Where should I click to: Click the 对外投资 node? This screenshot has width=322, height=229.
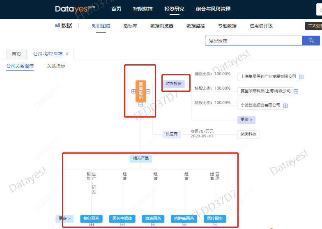pyautogui.click(x=174, y=84)
